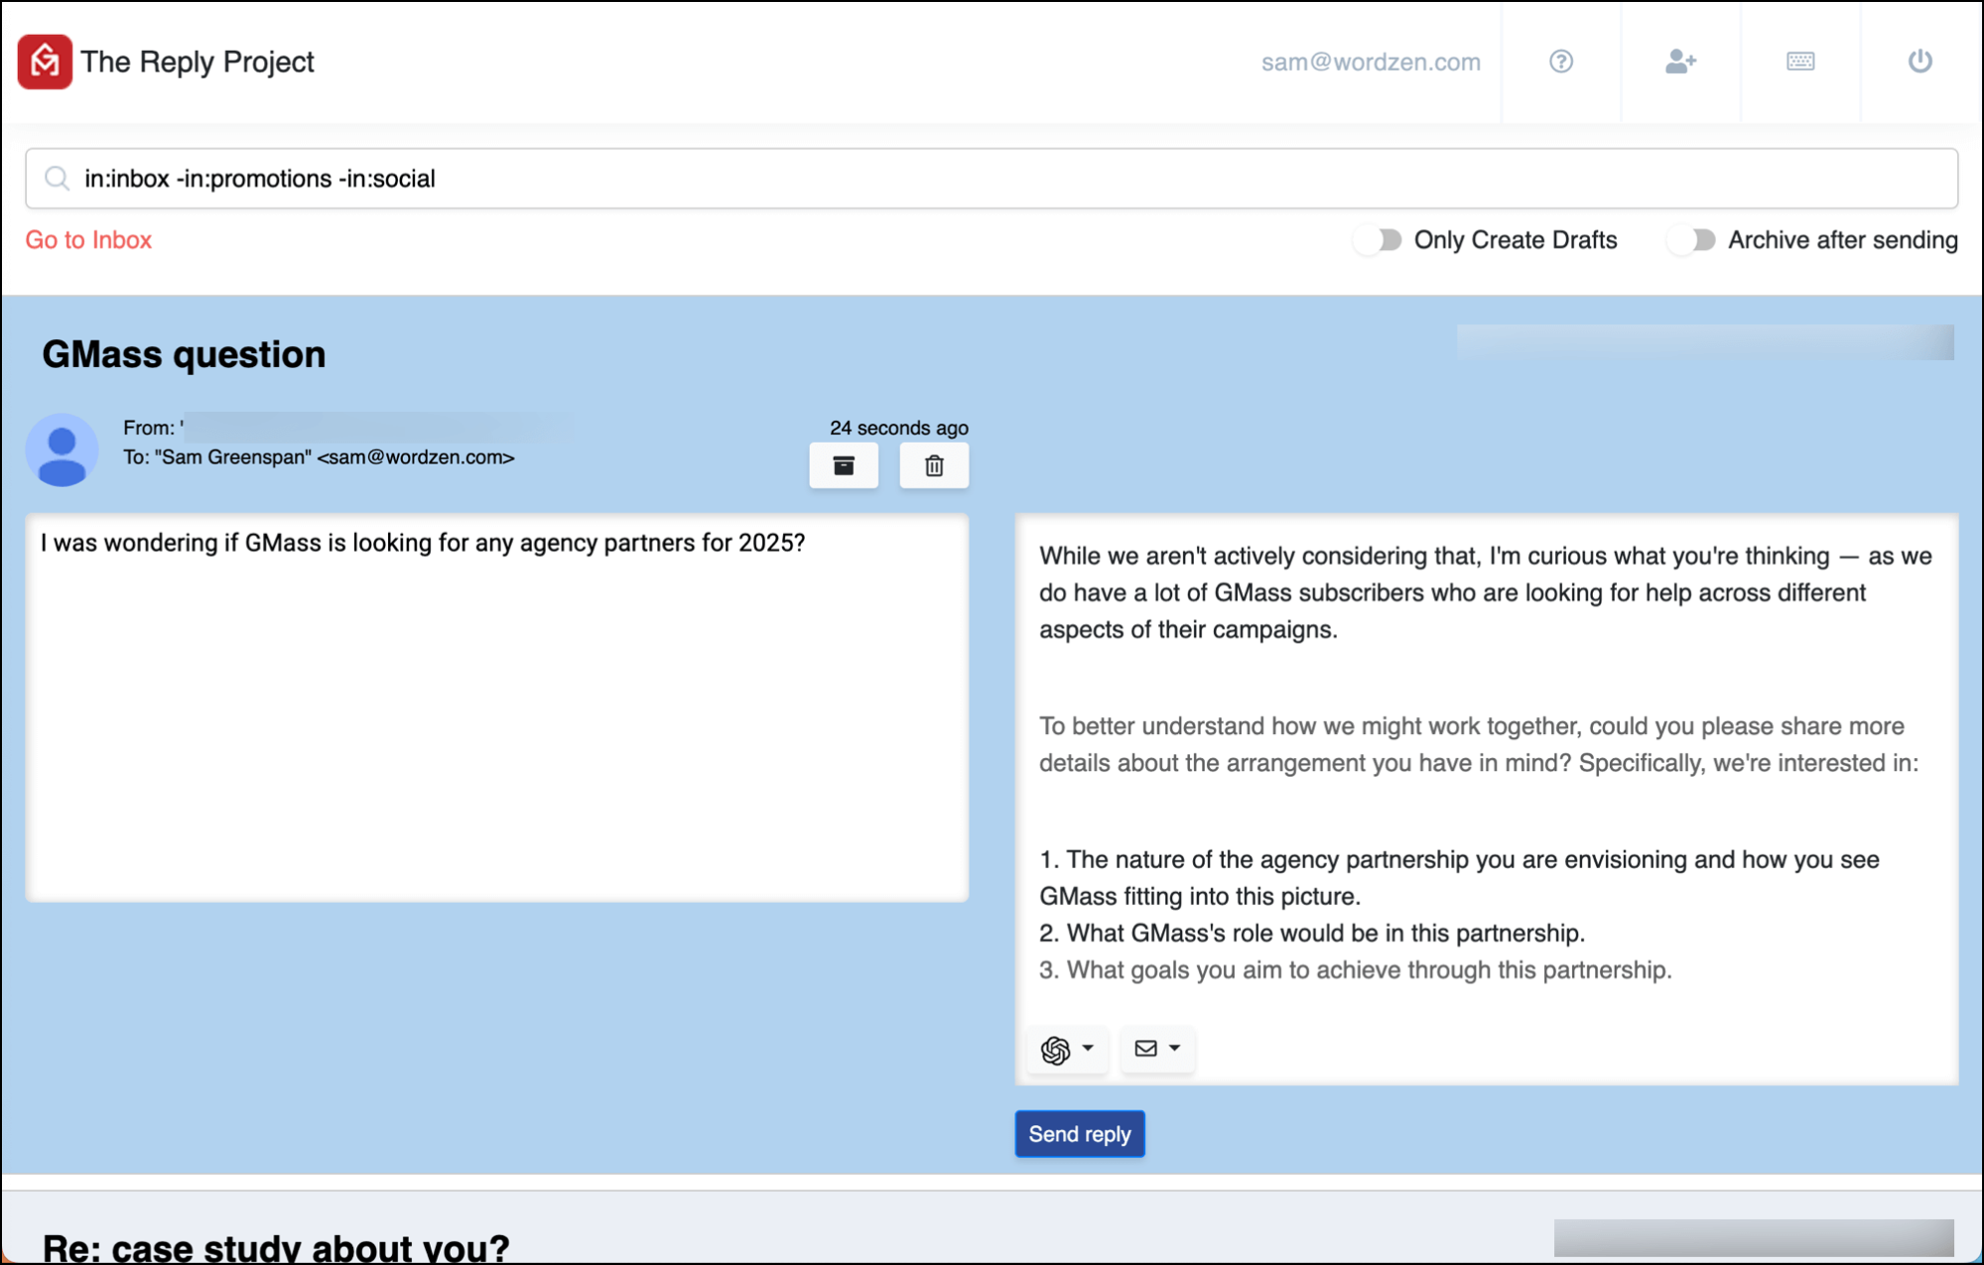The width and height of the screenshot is (1984, 1265).
Task: Follow the Go to Inbox link
Action: click(x=88, y=240)
